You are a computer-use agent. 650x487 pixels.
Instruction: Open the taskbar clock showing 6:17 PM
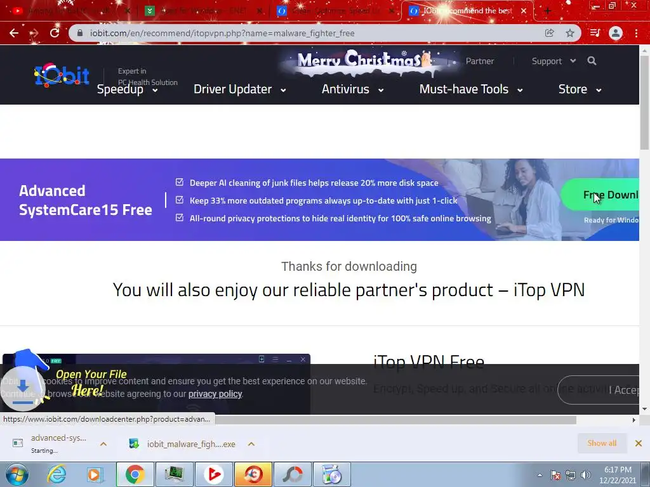tap(618, 475)
